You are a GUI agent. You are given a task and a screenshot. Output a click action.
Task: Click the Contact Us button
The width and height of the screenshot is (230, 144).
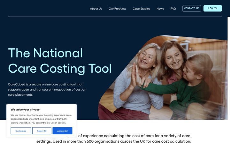(192, 8)
